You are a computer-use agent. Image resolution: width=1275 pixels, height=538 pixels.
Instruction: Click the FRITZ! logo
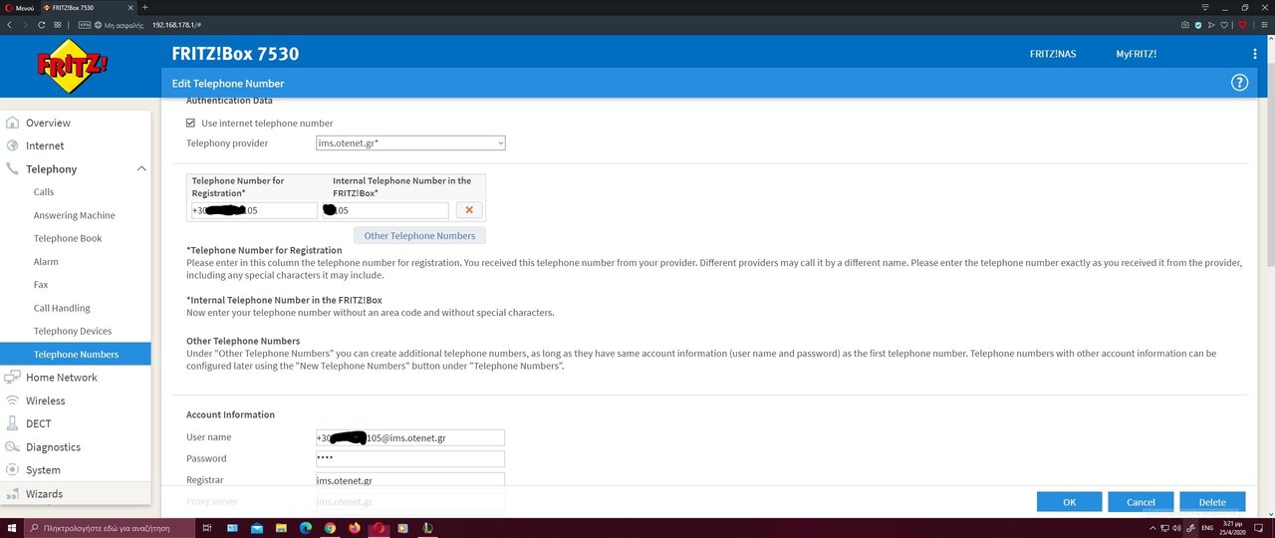(x=72, y=66)
